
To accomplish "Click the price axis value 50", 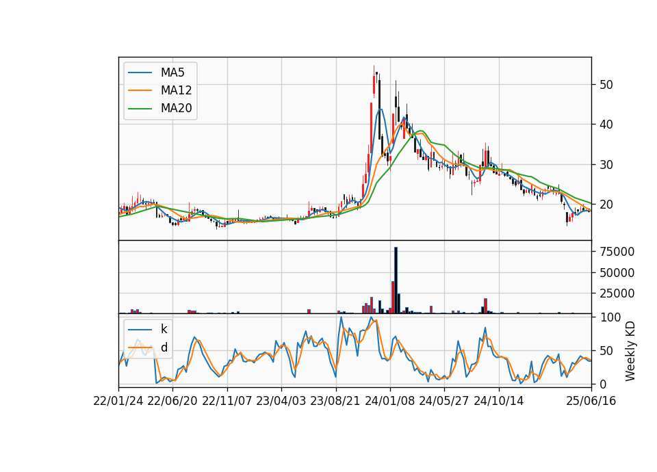I will point(606,85).
